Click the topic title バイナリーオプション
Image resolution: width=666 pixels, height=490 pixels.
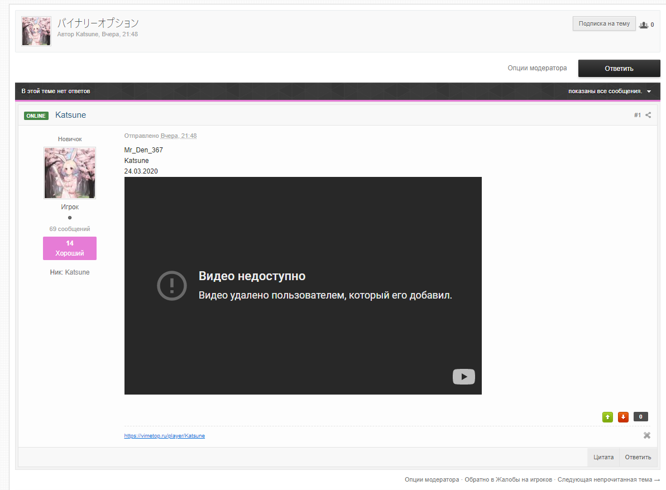tap(98, 23)
